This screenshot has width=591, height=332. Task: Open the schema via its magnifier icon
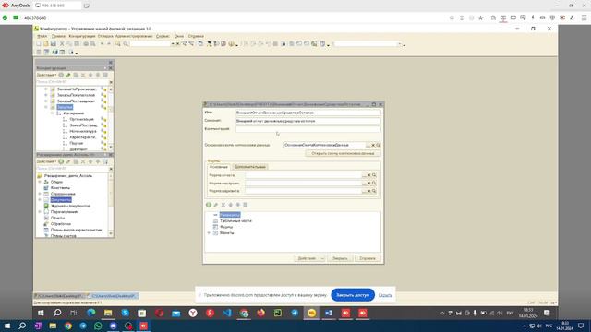coord(378,145)
